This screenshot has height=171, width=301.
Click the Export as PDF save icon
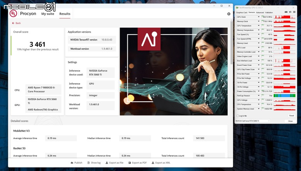pyautogui.click(x=130, y=163)
